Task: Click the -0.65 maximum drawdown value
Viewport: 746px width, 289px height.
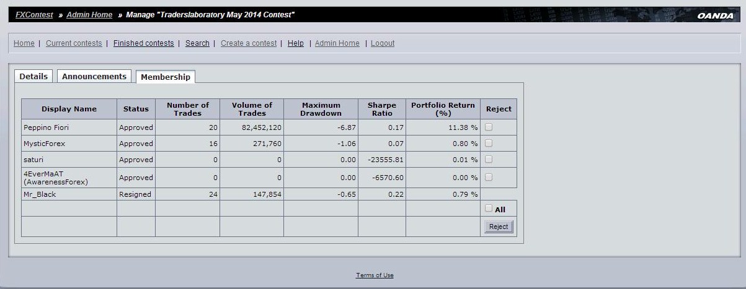Action: (346, 194)
